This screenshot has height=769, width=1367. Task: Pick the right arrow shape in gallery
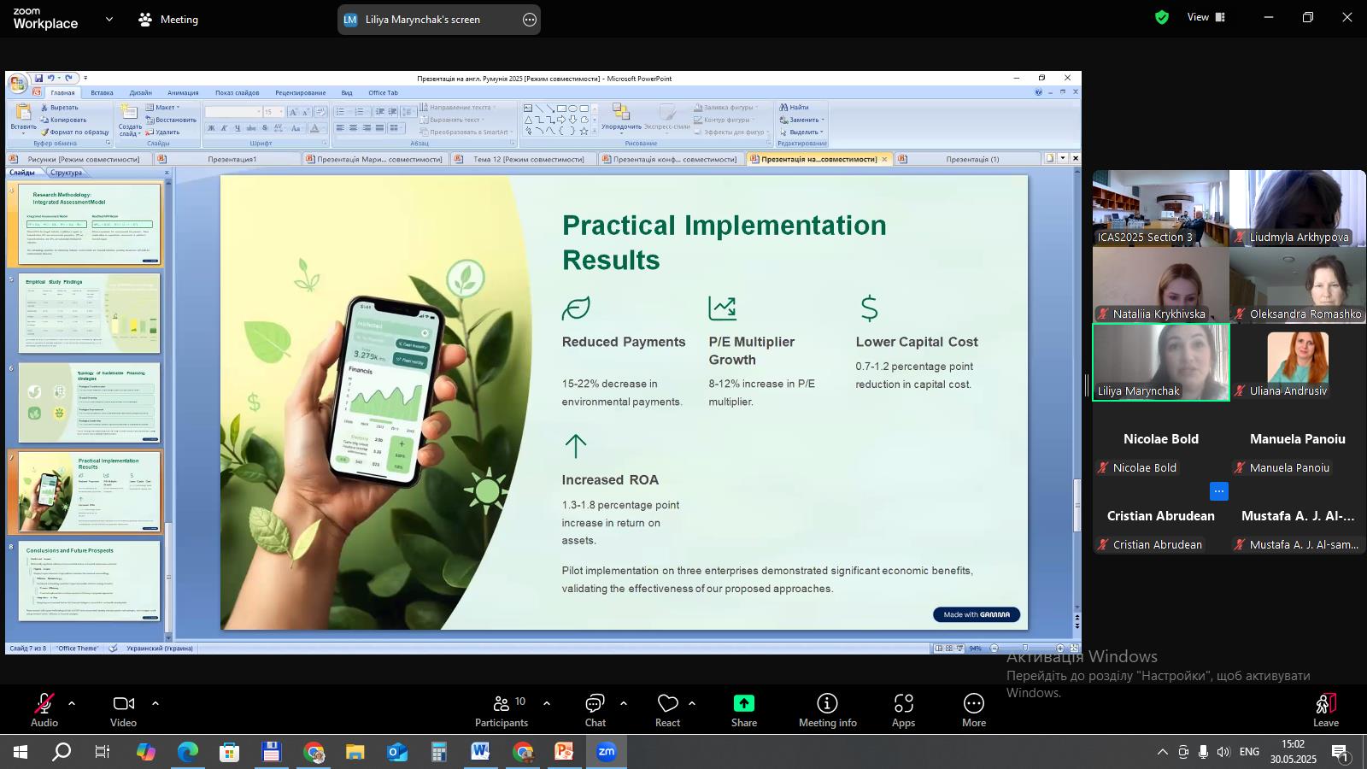coord(561,120)
